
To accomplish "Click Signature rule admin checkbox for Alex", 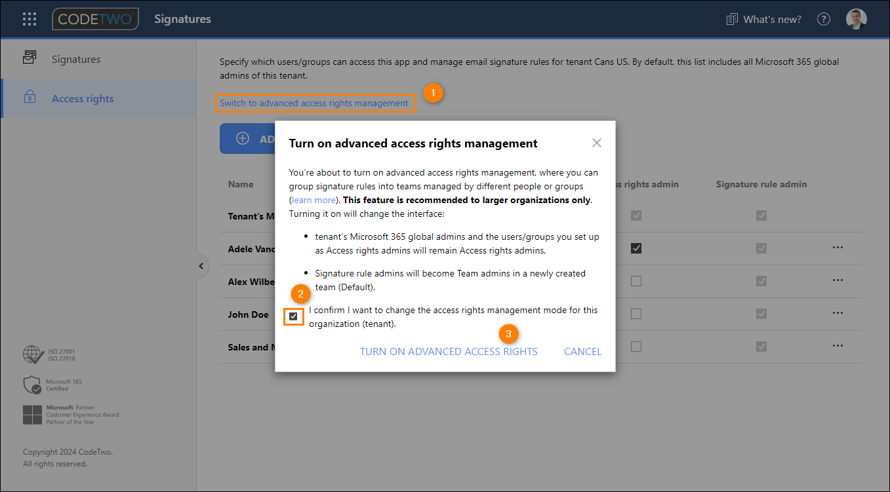I will pos(761,281).
